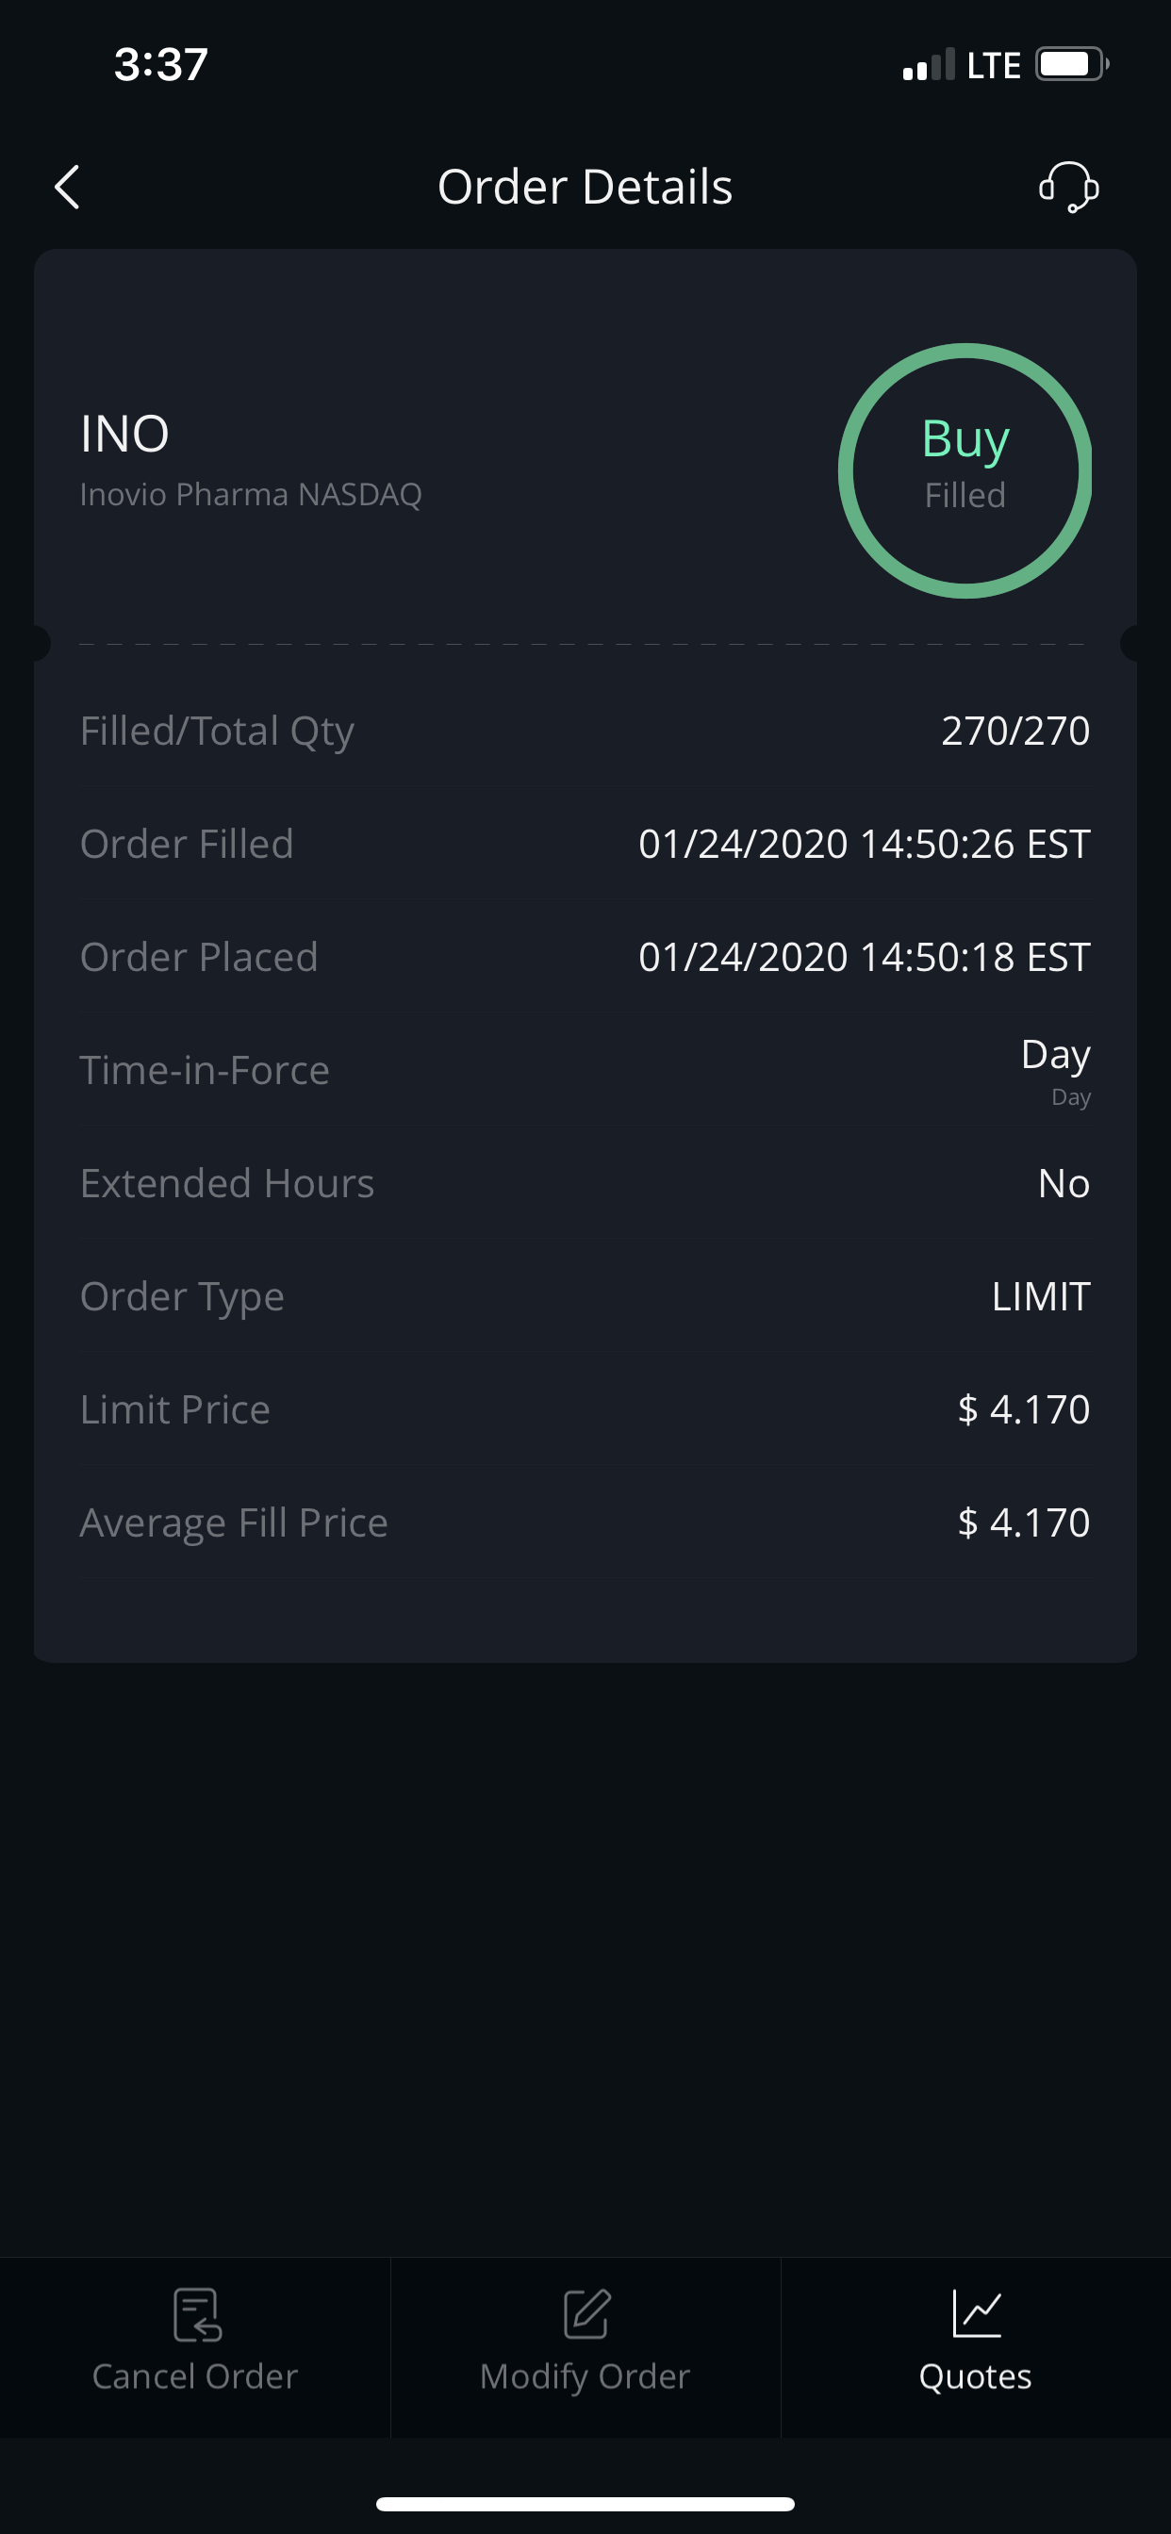Tap the Order Filled timestamp
This screenshot has height=2534, width=1171.
tap(864, 844)
